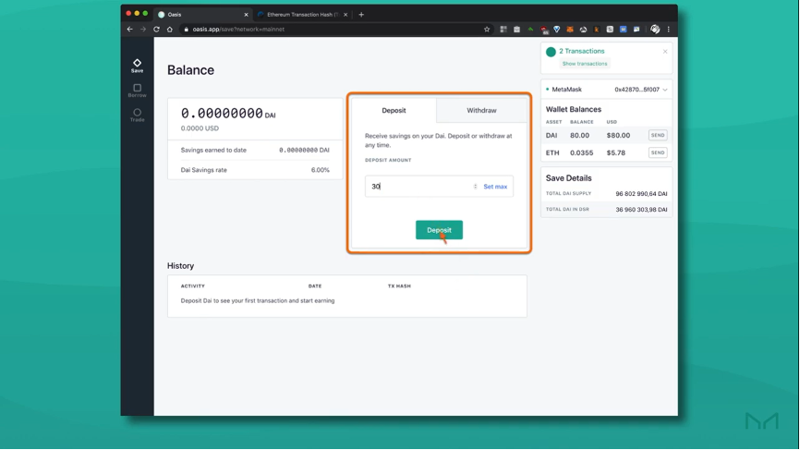Image resolution: width=800 pixels, height=450 pixels.
Task: Click the 2 Transactions heading
Action: 582,51
